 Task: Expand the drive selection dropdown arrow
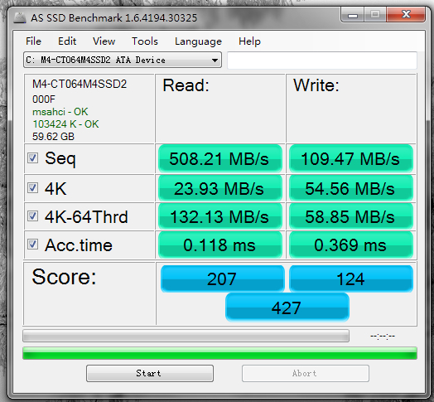click(x=215, y=61)
